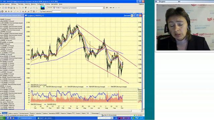Select the text label tool (T icon)
214x120 pixels.
(x=26, y=8)
